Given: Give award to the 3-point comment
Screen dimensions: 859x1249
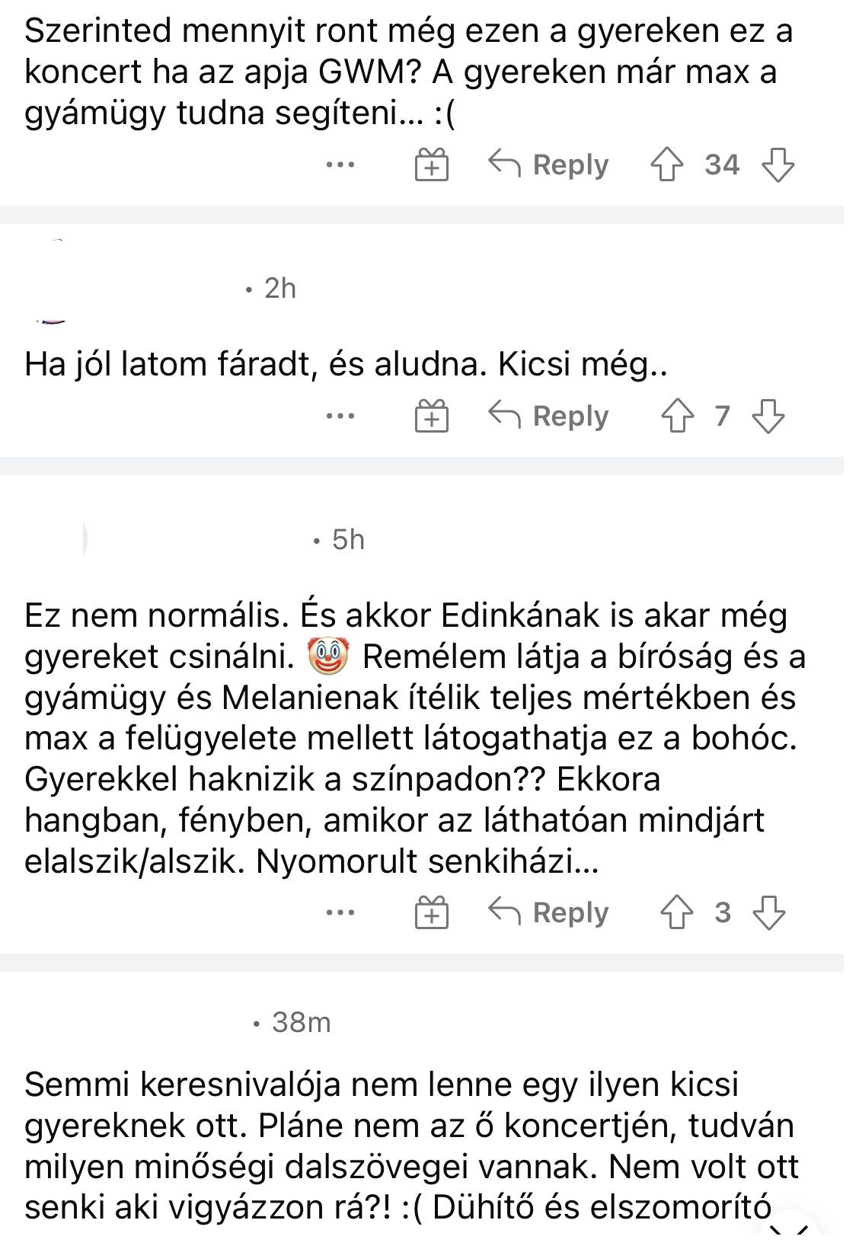Looking at the screenshot, I should tap(432, 912).
